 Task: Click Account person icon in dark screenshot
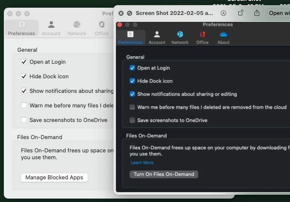(x=157, y=34)
